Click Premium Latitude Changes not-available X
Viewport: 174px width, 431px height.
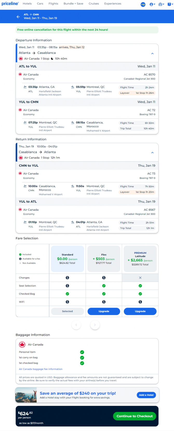point(140,278)
